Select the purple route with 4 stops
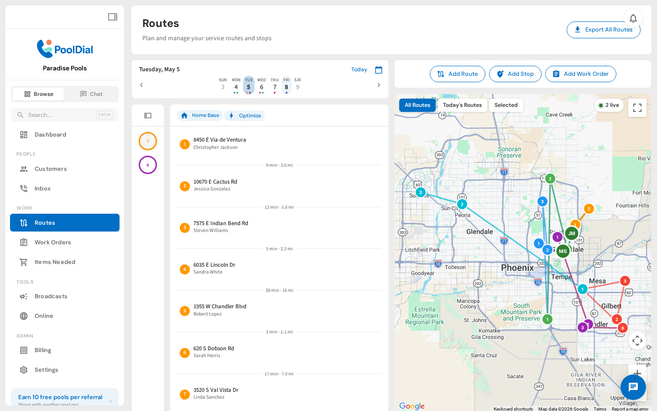The width and height of the screenshot is (657, 411). (148, 165)
